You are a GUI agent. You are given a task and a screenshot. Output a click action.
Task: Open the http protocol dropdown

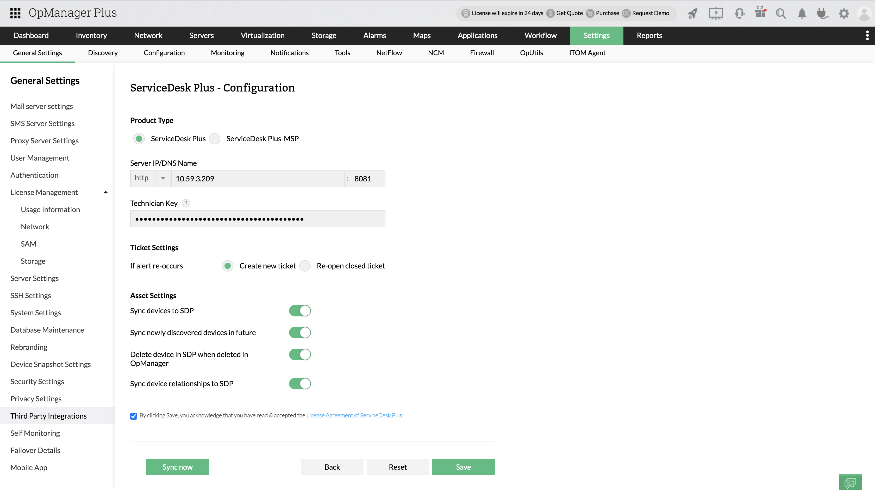point(163,179)
